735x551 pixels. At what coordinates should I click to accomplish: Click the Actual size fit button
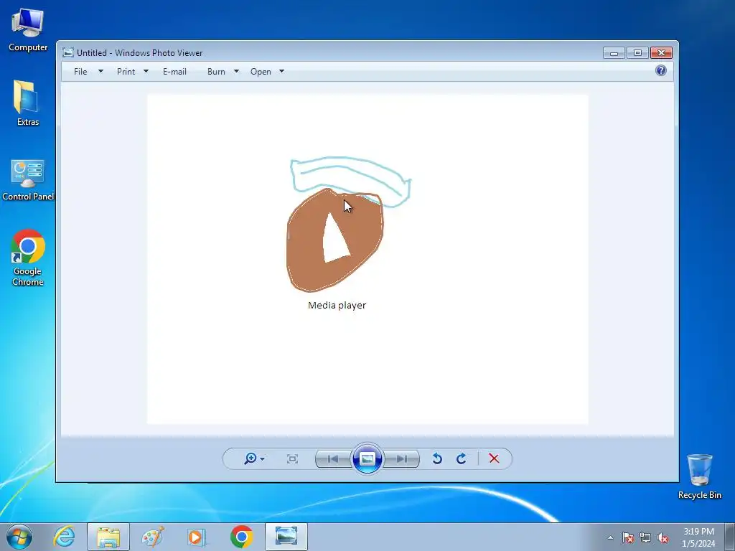(292, 458)
